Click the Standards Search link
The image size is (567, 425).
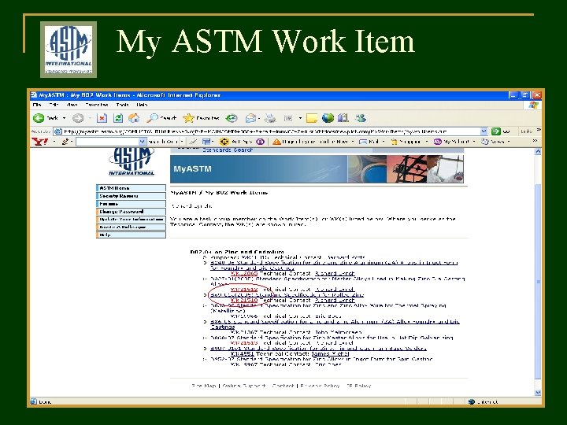228,150
